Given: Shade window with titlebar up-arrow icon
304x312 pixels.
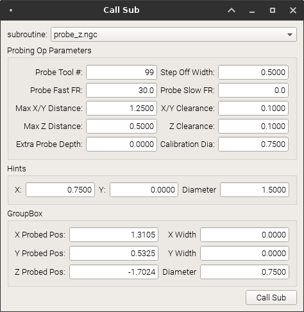Looking at the screenshot, I should click(x=232, y=10).
